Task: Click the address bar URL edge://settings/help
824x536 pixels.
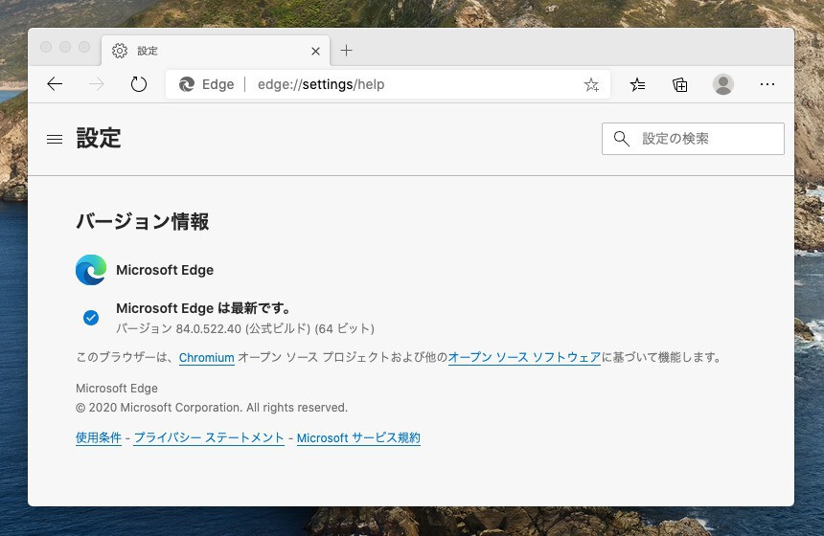Action: point(321,84)
